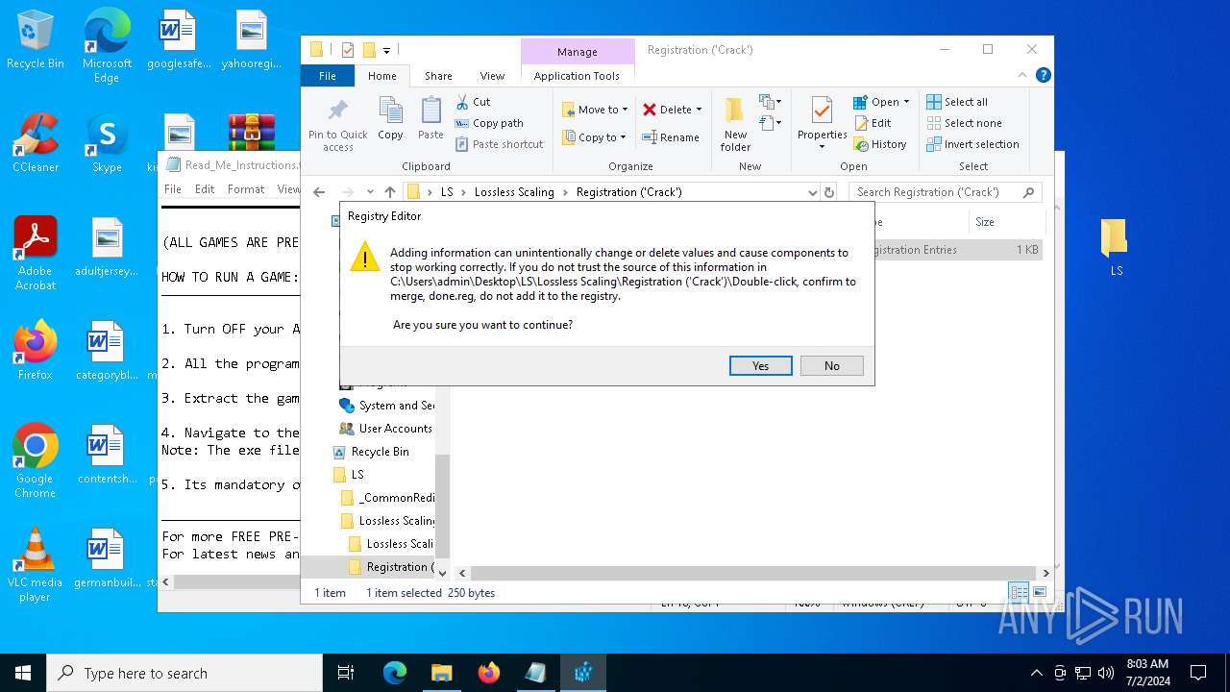Open CCleaner desktop shortcut

pos(36,143)
